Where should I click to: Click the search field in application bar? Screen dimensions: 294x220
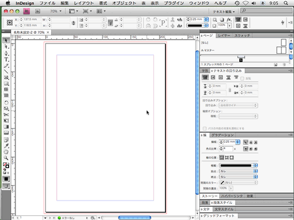pos(266,11)
